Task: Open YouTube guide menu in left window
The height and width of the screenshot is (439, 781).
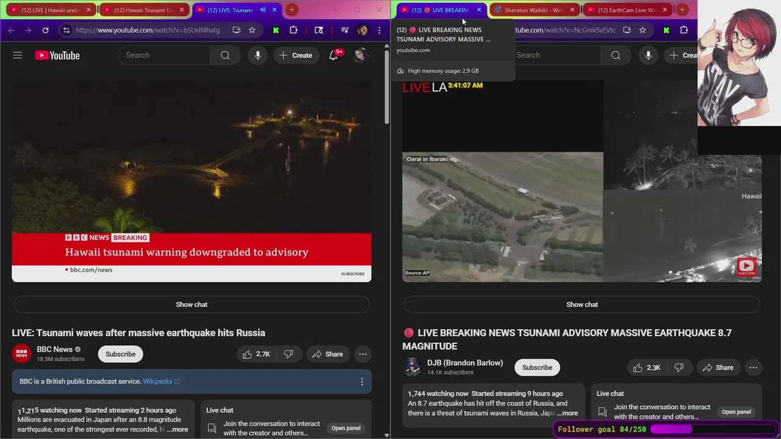Action: pyautogui.click(x=18, y=55)
